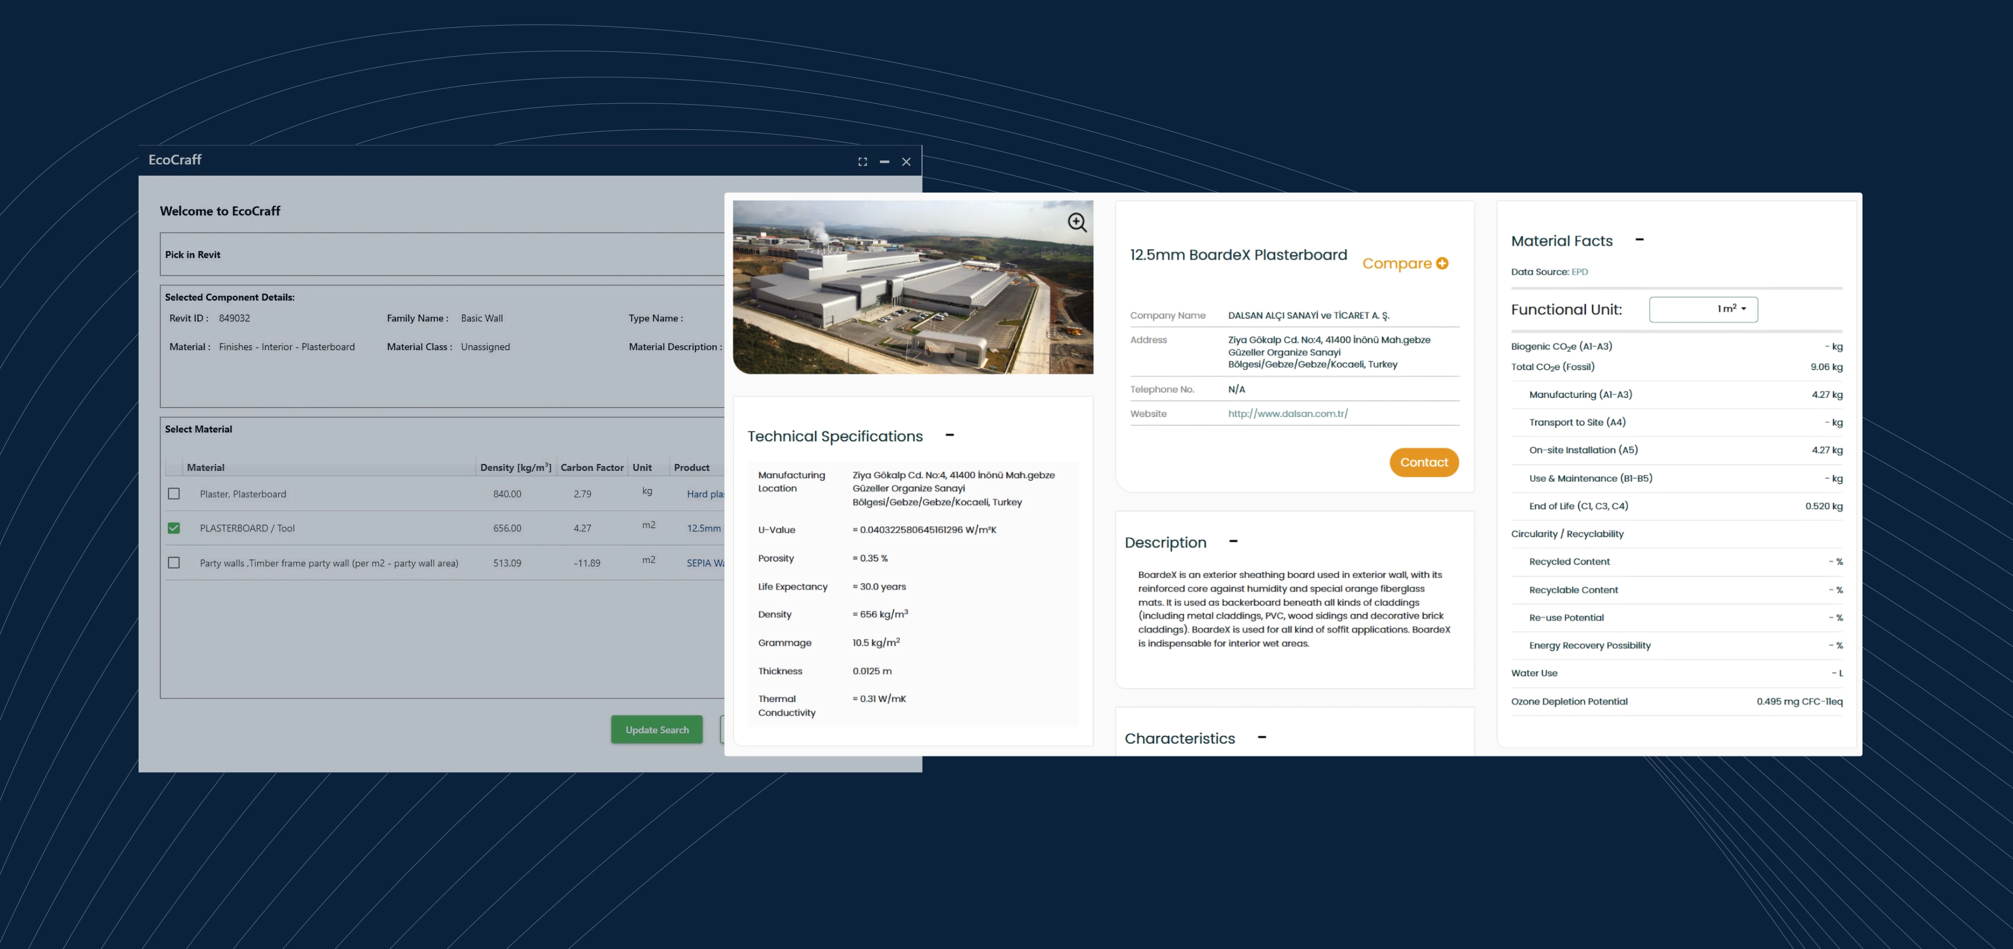Click the Ozone Depletion Potential row
This screenshot has width=2013, height=949.
point(1676,701)
